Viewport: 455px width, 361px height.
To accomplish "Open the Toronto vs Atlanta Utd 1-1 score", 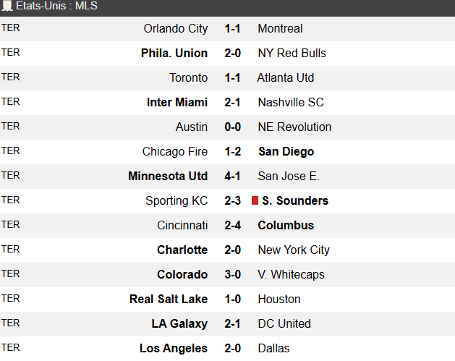I will tap(232, 78).
